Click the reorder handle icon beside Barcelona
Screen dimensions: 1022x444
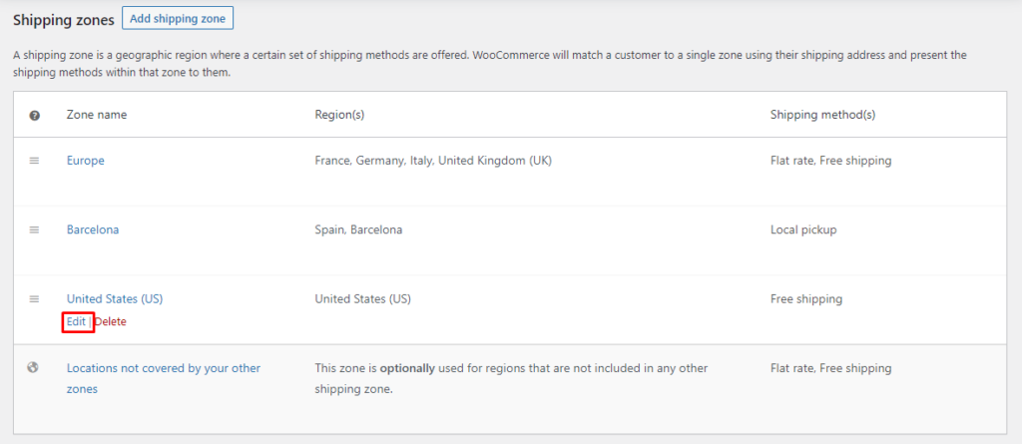coord(35,230)
